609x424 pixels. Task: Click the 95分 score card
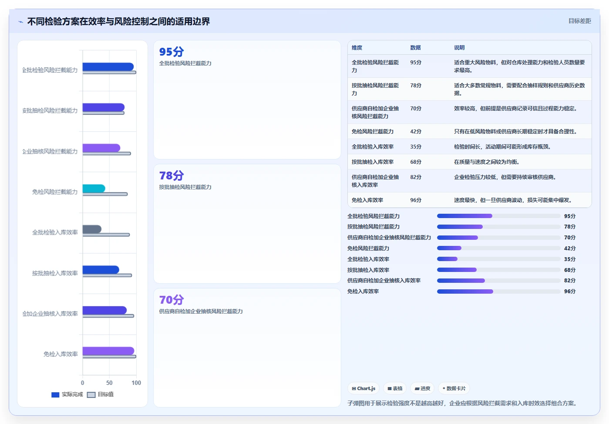pos(247,100)
